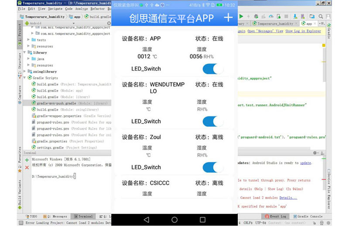Collapse the Gradle Scripts node
Screen dimensions: 349x236
point(24,78)
